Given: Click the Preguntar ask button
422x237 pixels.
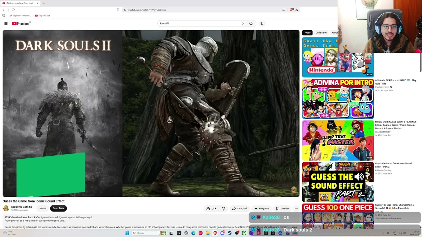Looking at the screenshot, I should (262, 209).
